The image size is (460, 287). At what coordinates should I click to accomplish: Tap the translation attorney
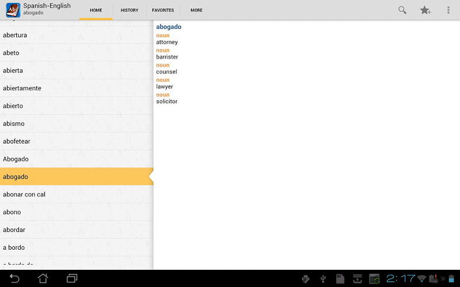click(167, 42)
